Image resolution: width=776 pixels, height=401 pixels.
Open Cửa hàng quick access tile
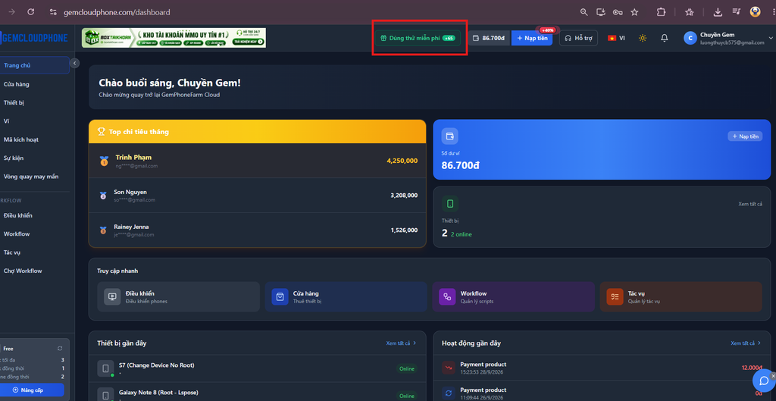(x=346, y=297)
